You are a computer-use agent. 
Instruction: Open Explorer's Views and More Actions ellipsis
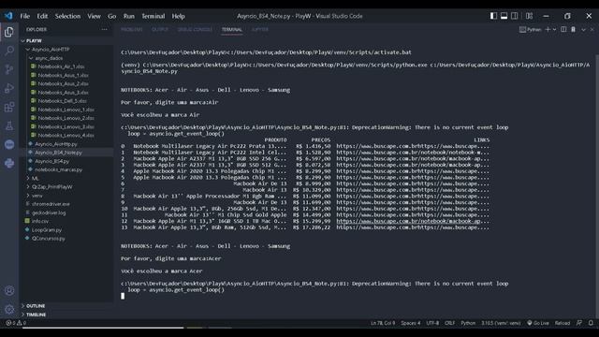tap(104, 29)
